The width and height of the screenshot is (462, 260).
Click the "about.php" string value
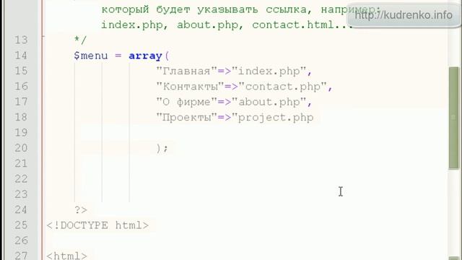(x=269, y=102)
